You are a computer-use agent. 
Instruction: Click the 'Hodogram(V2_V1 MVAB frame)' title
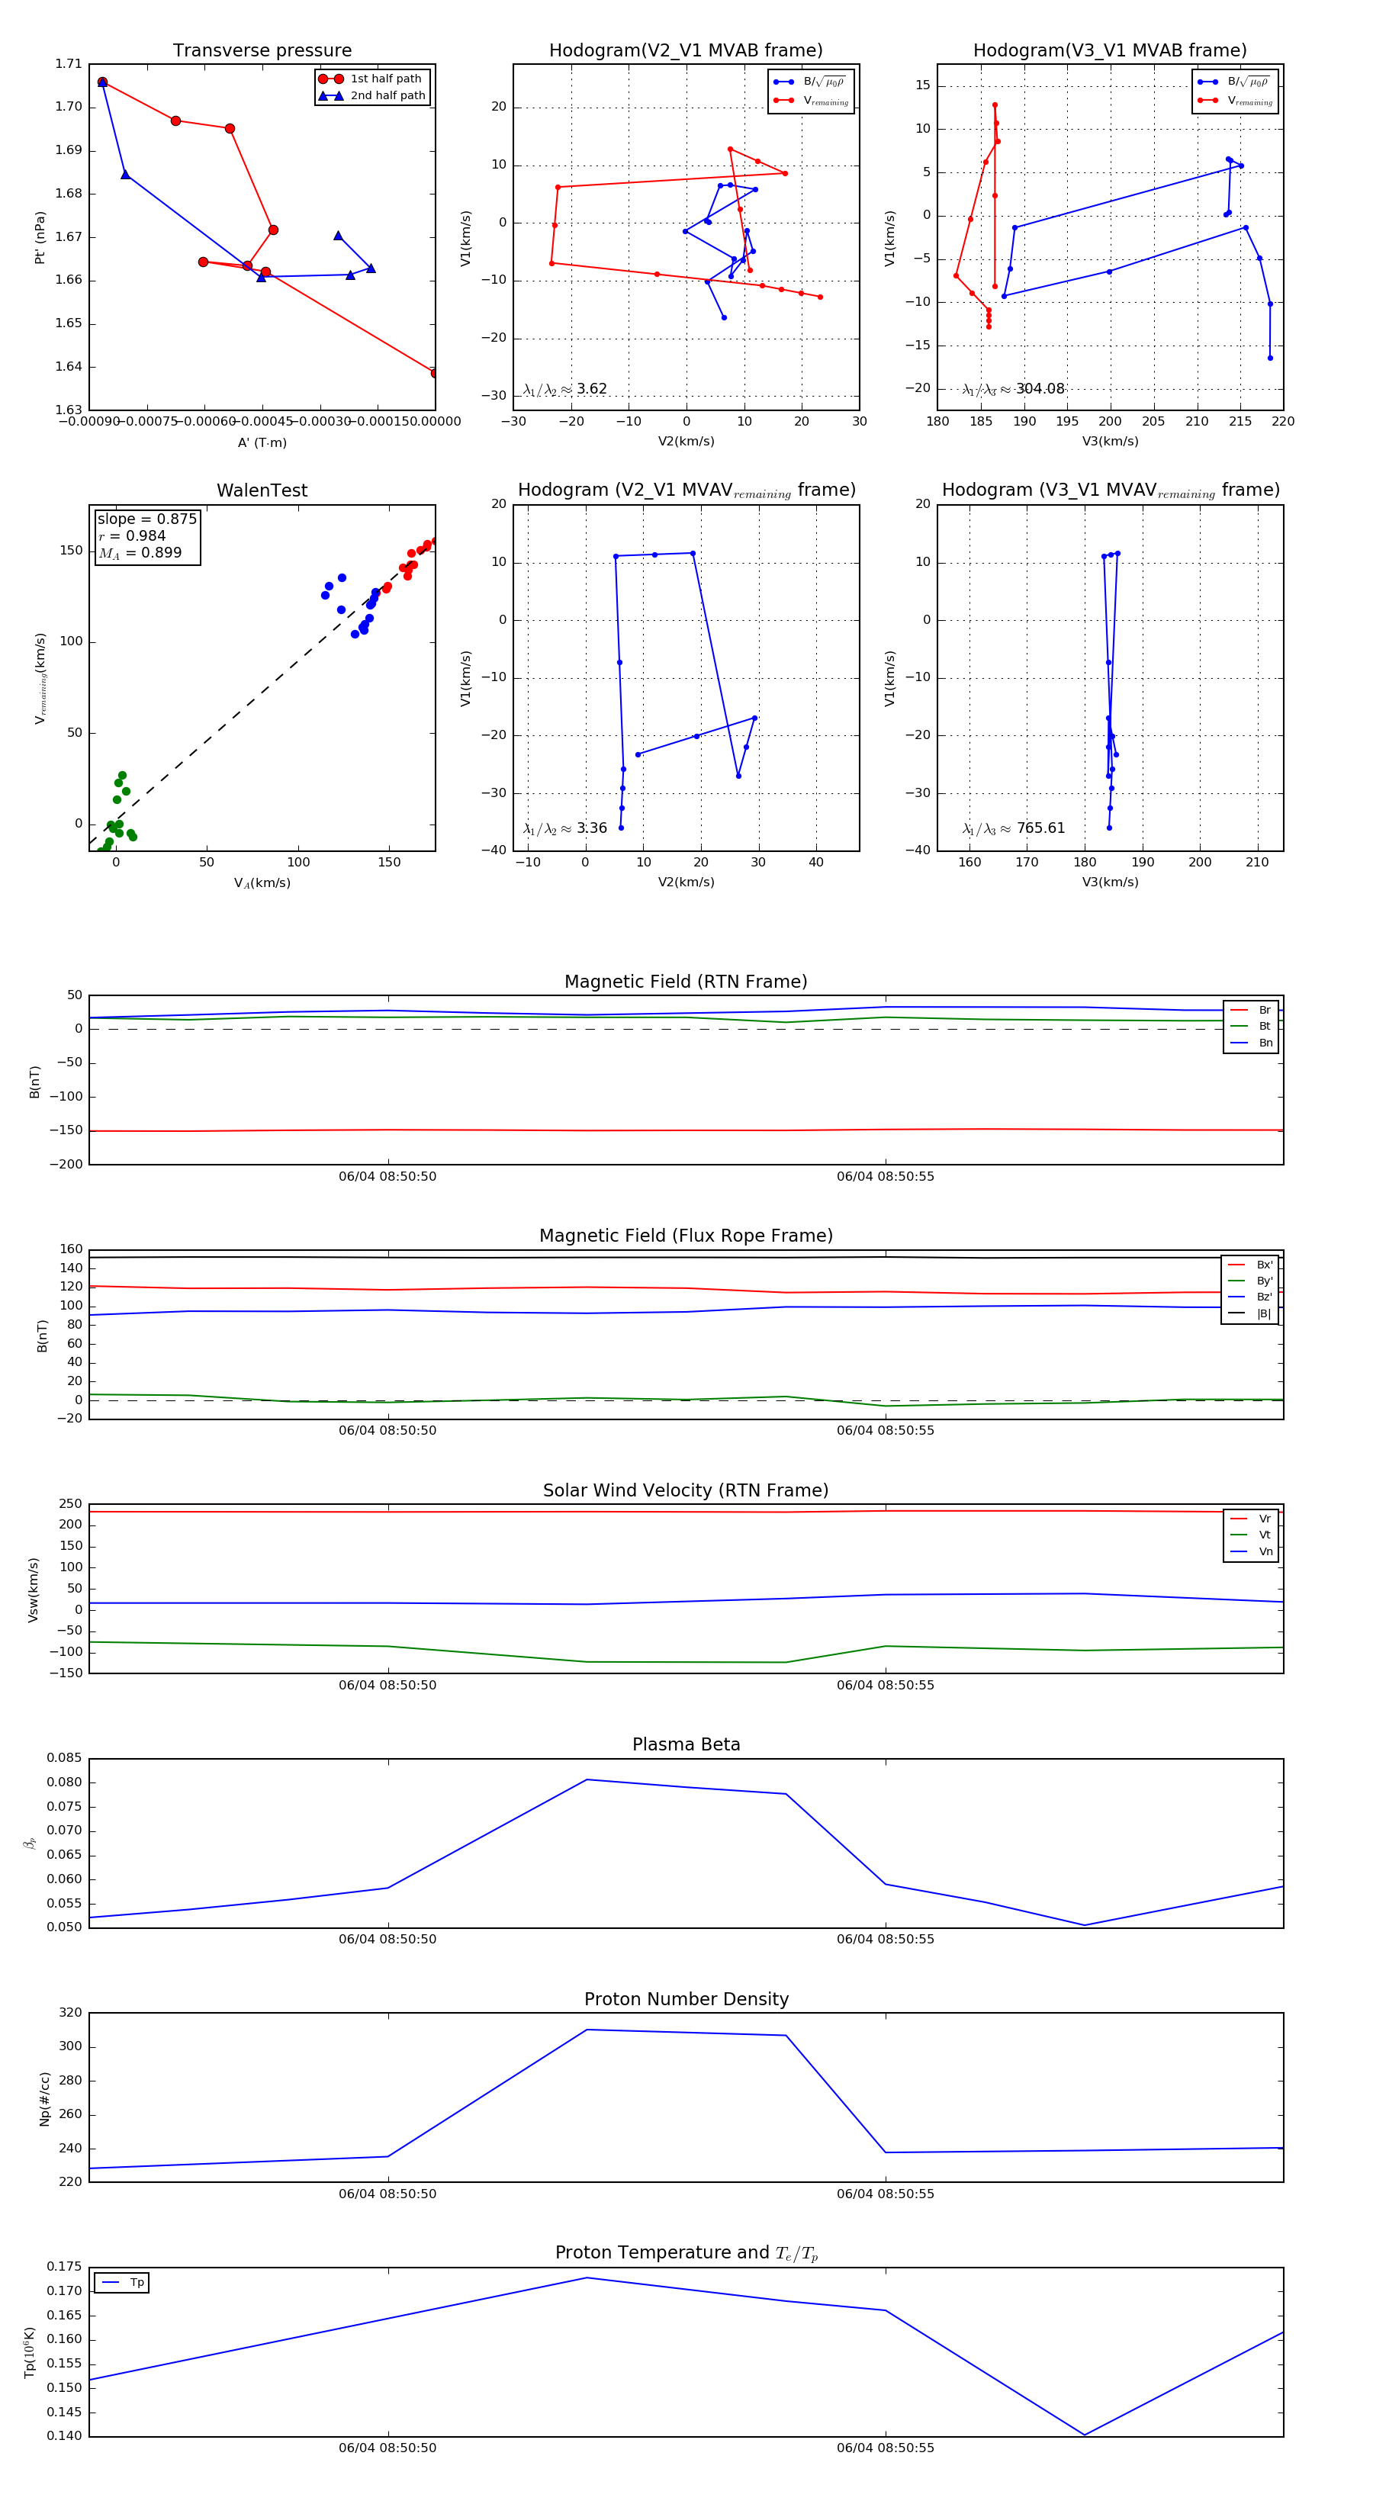686,51
